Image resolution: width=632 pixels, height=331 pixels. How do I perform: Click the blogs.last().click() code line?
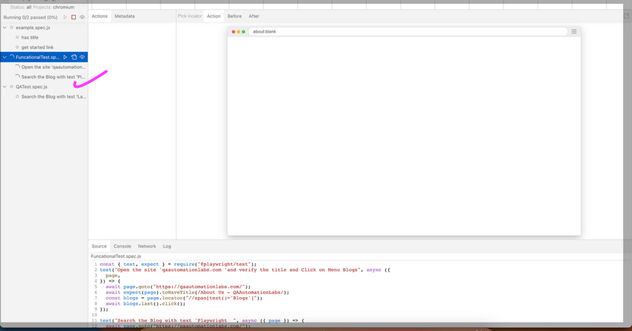[146, 304]
